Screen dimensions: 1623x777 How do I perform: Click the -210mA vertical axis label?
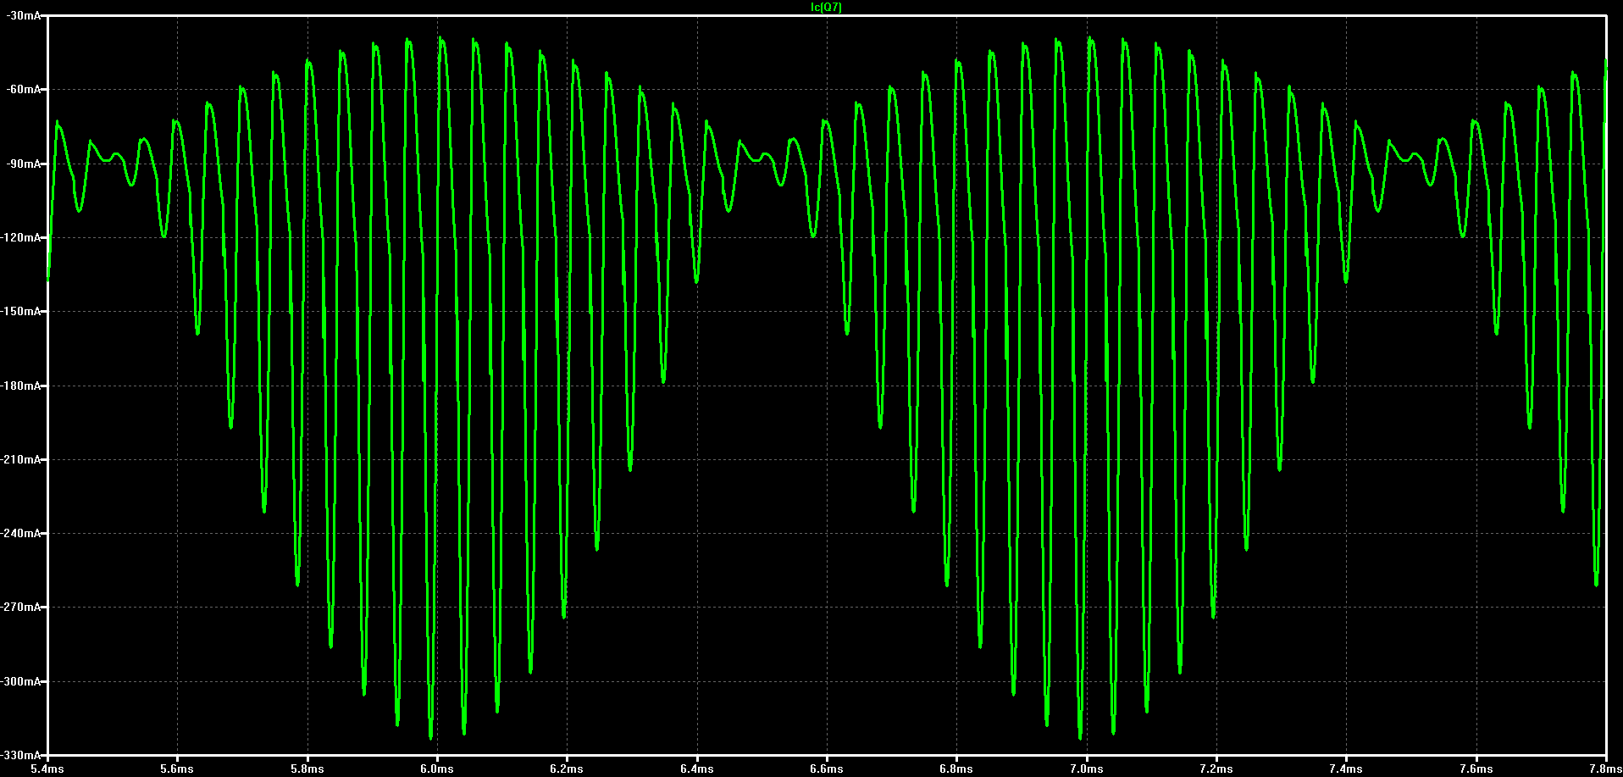(20, 460)
